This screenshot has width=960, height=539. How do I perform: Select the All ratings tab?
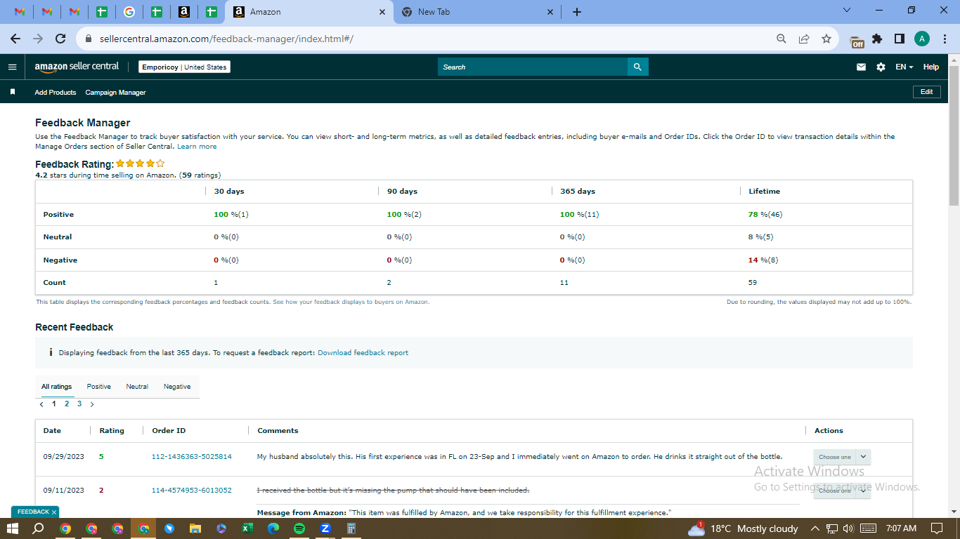click(57, 387)
